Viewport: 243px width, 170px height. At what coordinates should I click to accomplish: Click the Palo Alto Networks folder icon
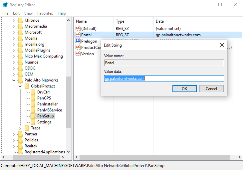click(20, 80)
